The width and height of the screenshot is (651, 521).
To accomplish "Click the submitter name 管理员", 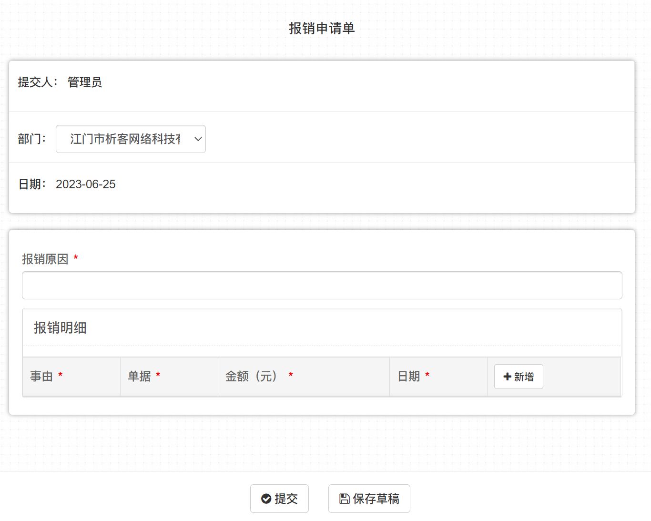I will point(85,82).
